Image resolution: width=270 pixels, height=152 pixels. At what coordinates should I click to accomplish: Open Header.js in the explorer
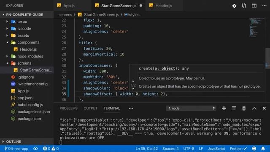(28, 49)
